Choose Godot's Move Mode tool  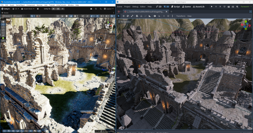pos(123,16)
